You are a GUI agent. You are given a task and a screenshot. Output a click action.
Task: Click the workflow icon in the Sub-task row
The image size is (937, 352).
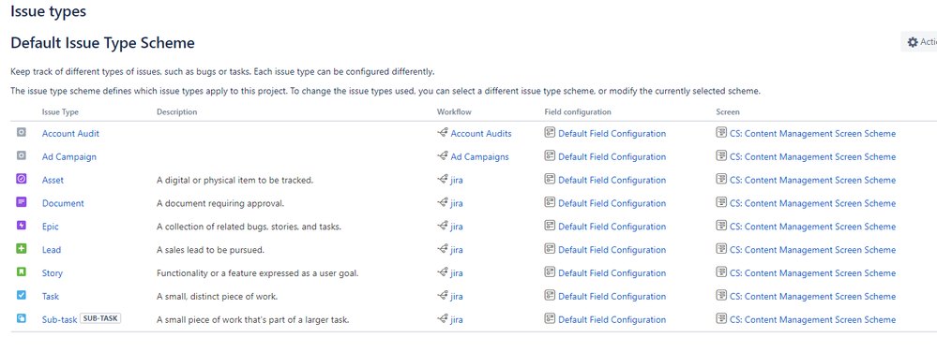(x=443, y=319)
